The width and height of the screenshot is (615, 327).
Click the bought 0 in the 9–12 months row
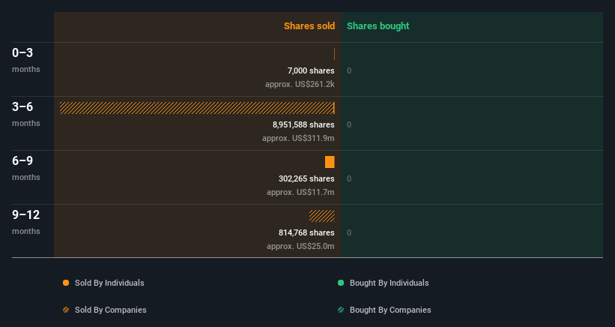[349, 232]
